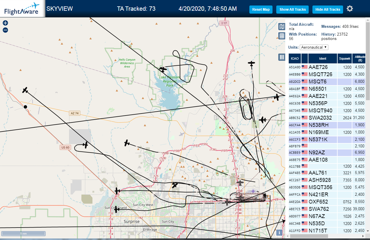Select the AAL761 aircraft row
This screenshot has height=240, width=370.
coord(327,173)
